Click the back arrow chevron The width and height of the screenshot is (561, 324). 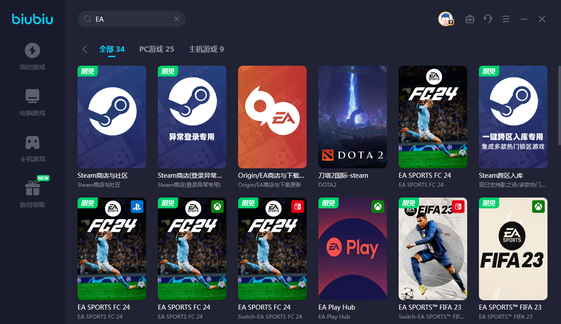tap(85, 49)
